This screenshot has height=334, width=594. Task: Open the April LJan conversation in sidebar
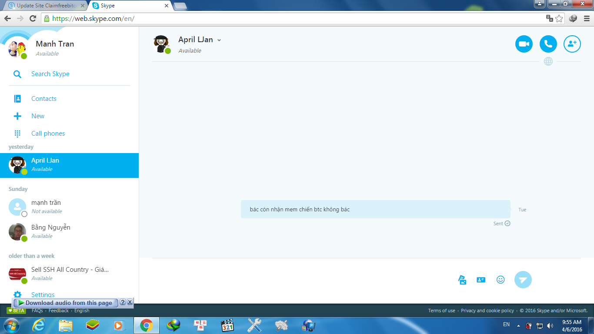(x=69, y=165)
